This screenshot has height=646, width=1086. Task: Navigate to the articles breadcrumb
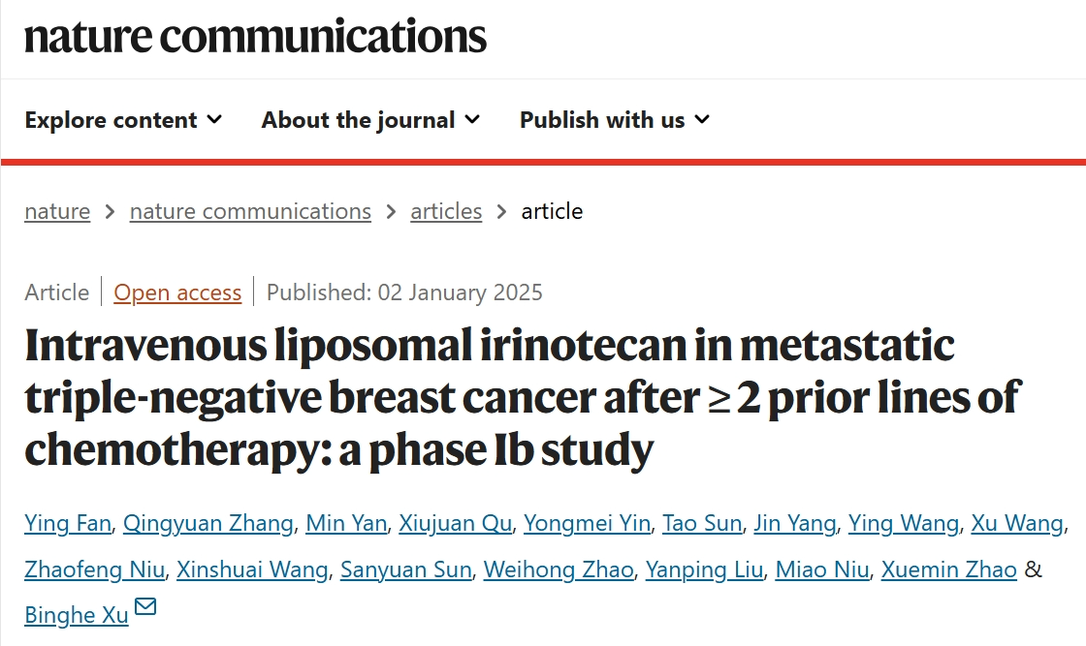(446, 211)
